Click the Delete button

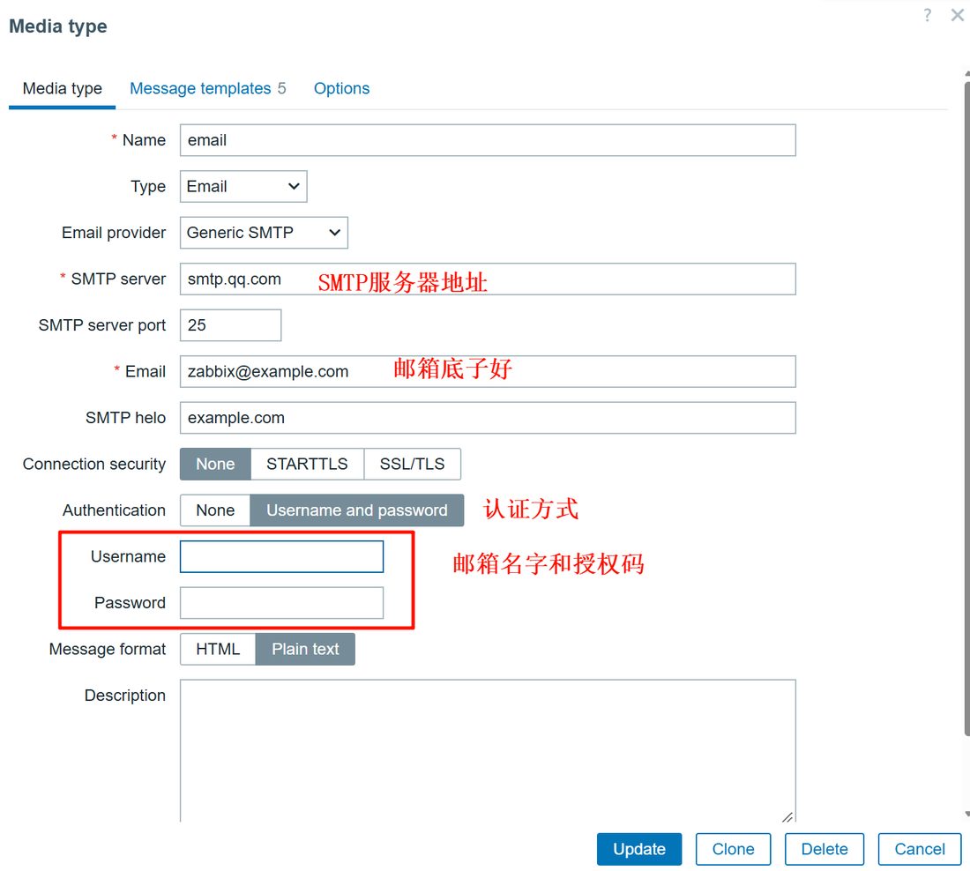pos(824,849)
